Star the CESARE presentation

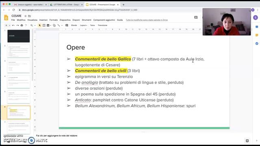(25, 16)
